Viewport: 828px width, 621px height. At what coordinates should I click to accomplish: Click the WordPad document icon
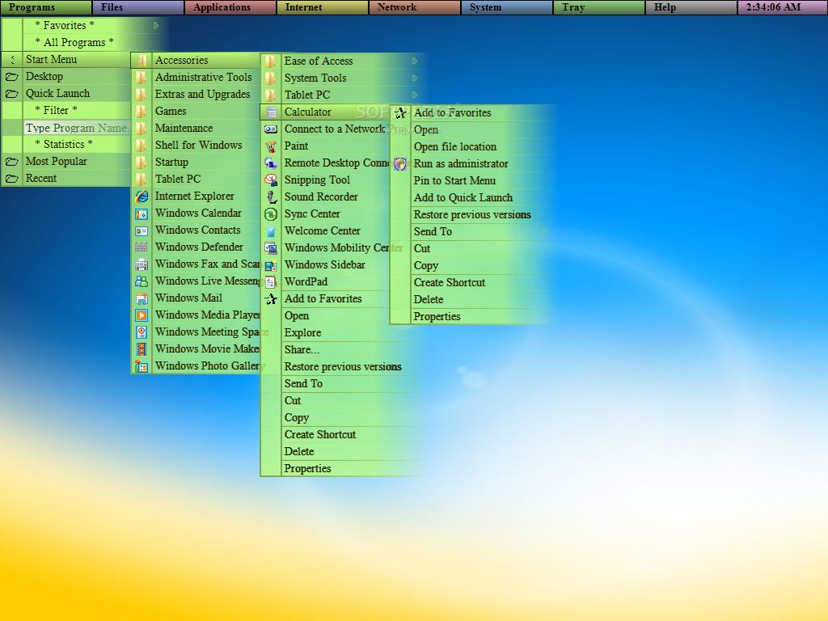[272, 282]
